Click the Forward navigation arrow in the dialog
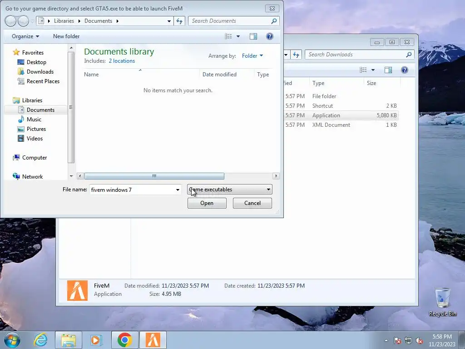 (x=23, y=21)
